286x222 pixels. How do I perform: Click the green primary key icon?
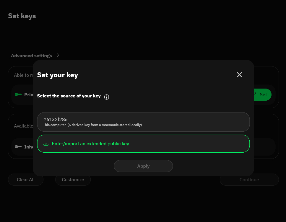click(18, 94)
